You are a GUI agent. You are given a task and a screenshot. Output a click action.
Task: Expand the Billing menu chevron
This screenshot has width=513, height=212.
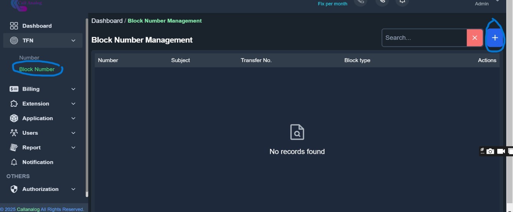tap(73, 89)
